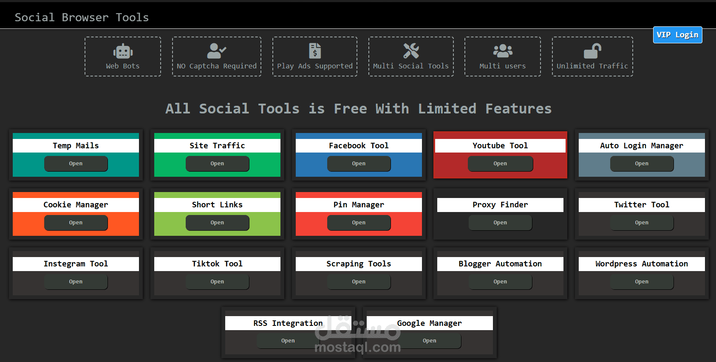Open the Cookie Manager

(76, 223)
